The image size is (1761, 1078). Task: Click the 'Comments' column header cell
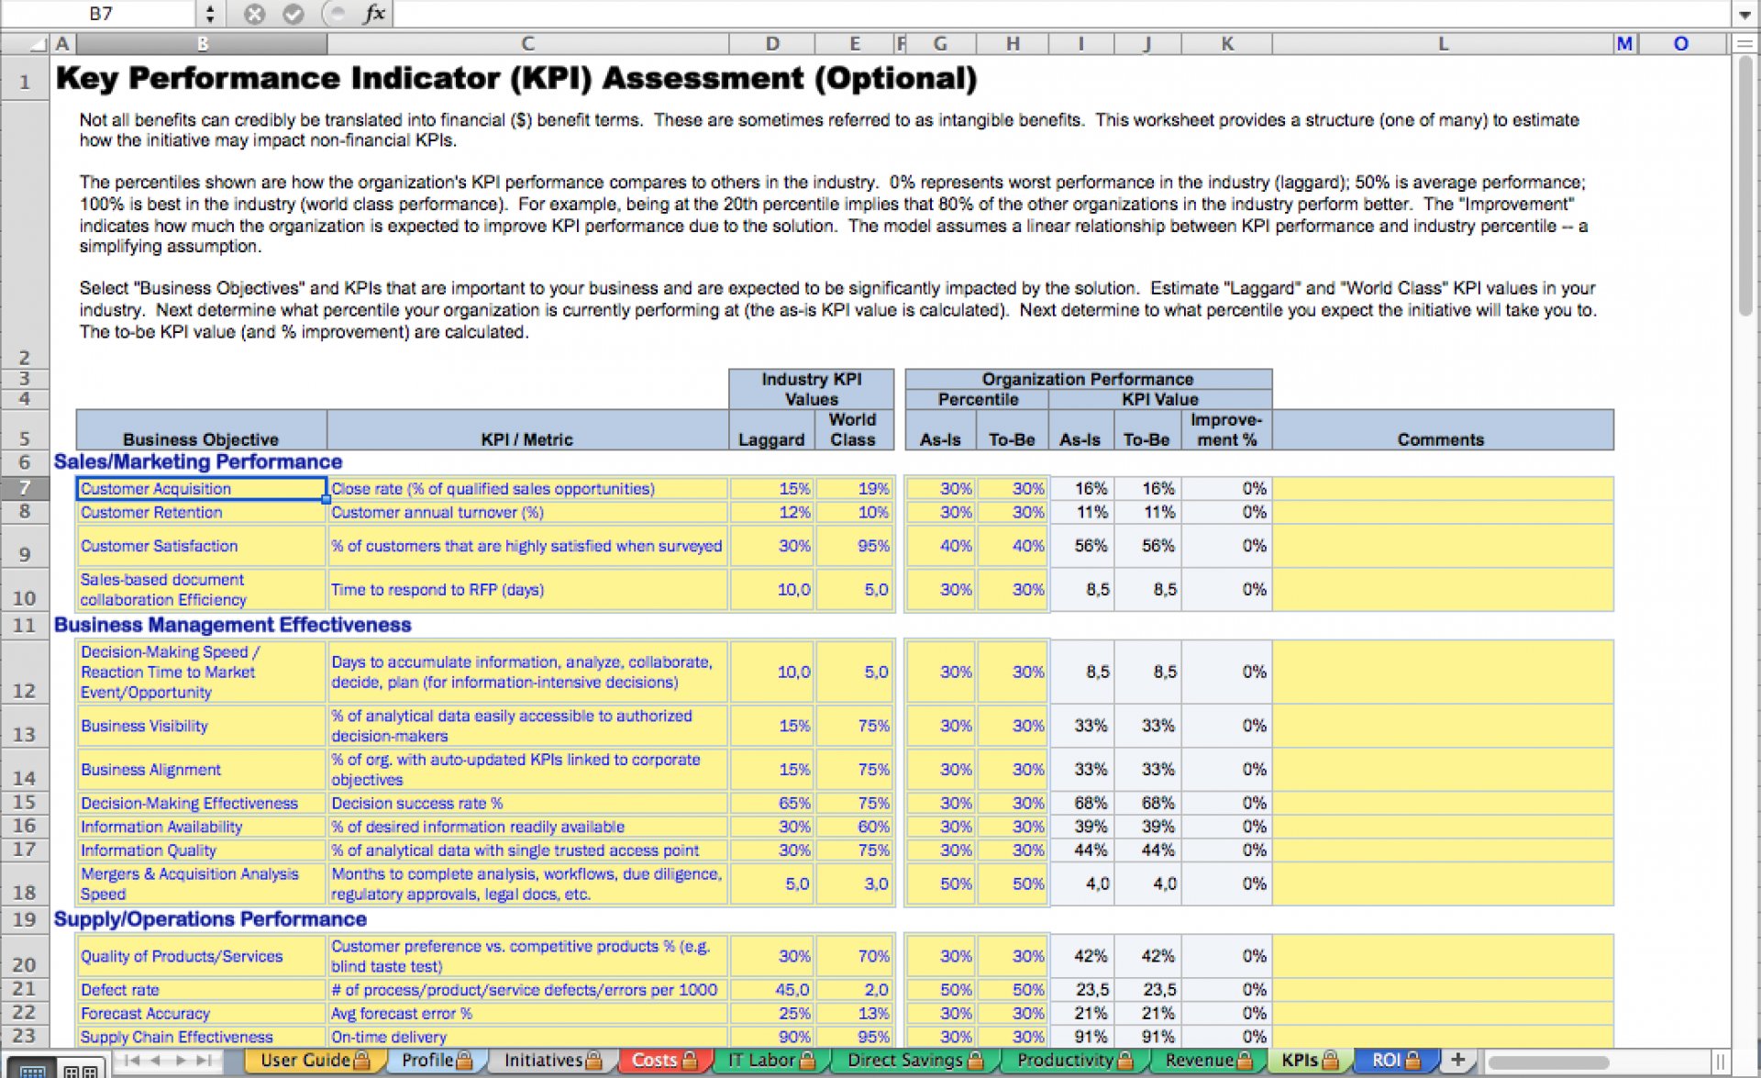1443,429
